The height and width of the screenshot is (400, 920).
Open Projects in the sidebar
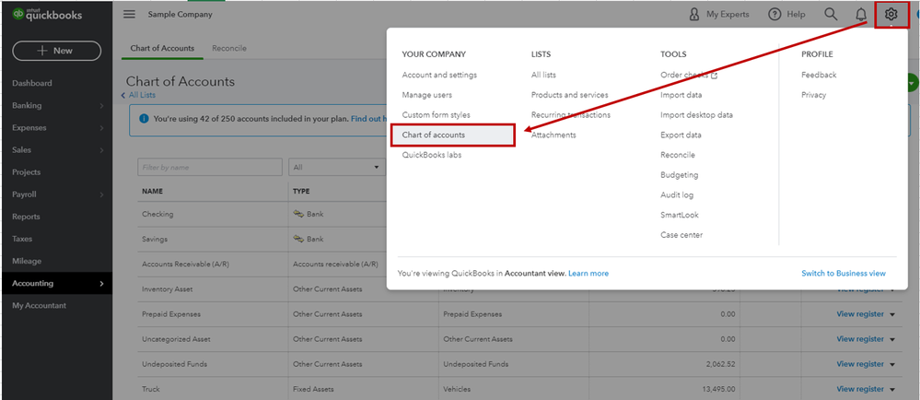[x=27, y=172]
